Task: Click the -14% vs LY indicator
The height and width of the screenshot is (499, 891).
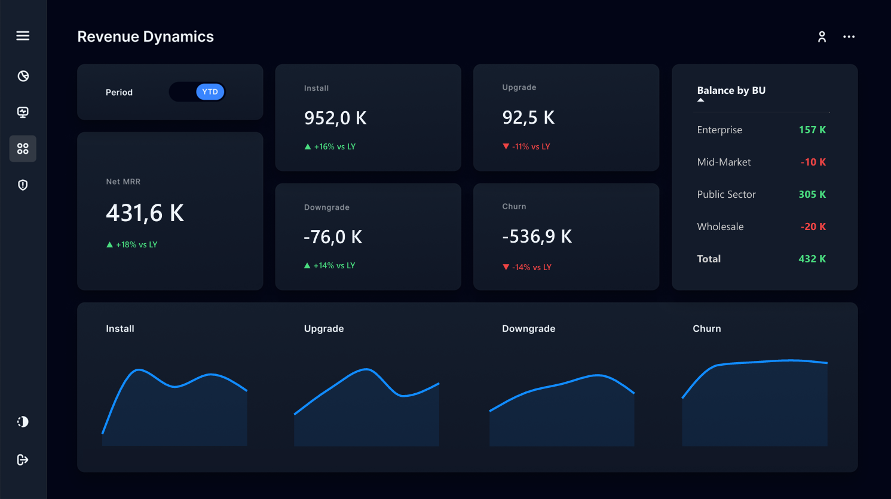Action: 527,267
